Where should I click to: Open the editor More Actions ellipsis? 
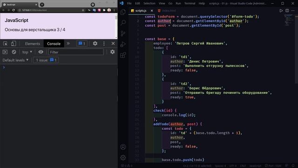(293, 11)
